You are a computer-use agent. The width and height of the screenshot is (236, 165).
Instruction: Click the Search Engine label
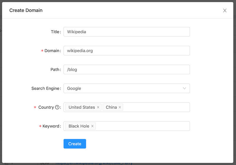click(45, 88)
